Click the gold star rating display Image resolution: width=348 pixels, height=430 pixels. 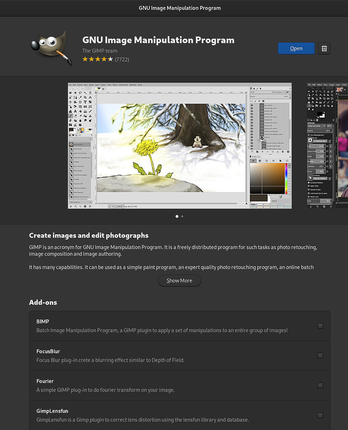(97, 59)
